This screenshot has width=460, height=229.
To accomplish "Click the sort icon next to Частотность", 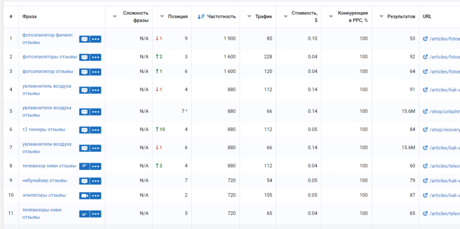I will (x=201, y=17).
